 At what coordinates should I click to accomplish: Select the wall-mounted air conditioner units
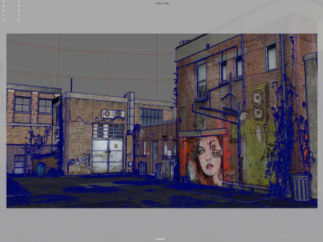coord(113,114)
